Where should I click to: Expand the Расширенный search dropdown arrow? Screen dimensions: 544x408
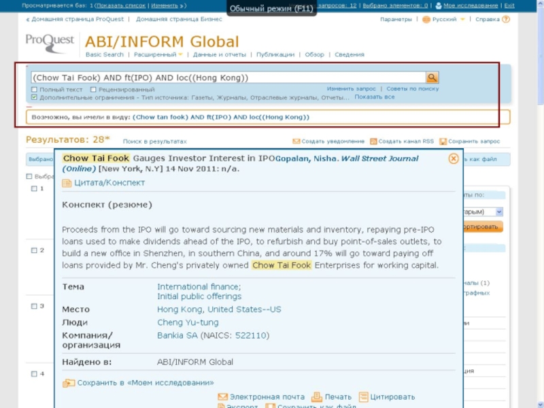[180, 54]
